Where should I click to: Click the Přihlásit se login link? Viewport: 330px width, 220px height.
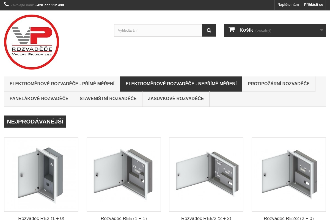[313, 4]
